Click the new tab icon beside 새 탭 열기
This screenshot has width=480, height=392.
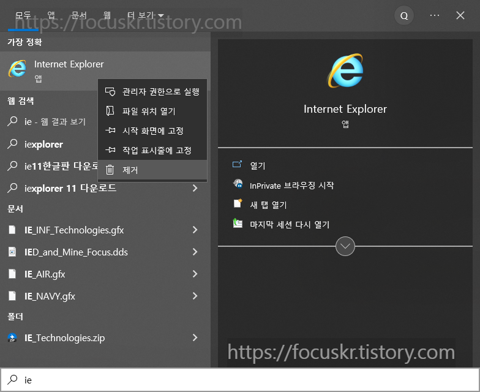tap(238, 203)
